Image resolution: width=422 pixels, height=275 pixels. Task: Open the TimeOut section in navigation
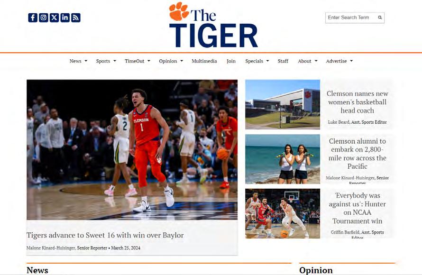[135, 61]
